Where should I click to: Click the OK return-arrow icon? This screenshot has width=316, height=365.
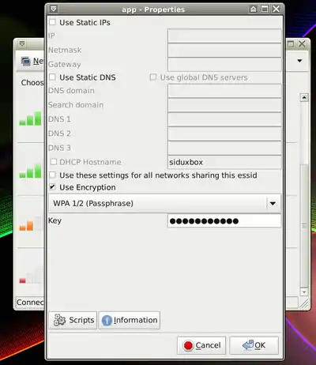[248, 344]
